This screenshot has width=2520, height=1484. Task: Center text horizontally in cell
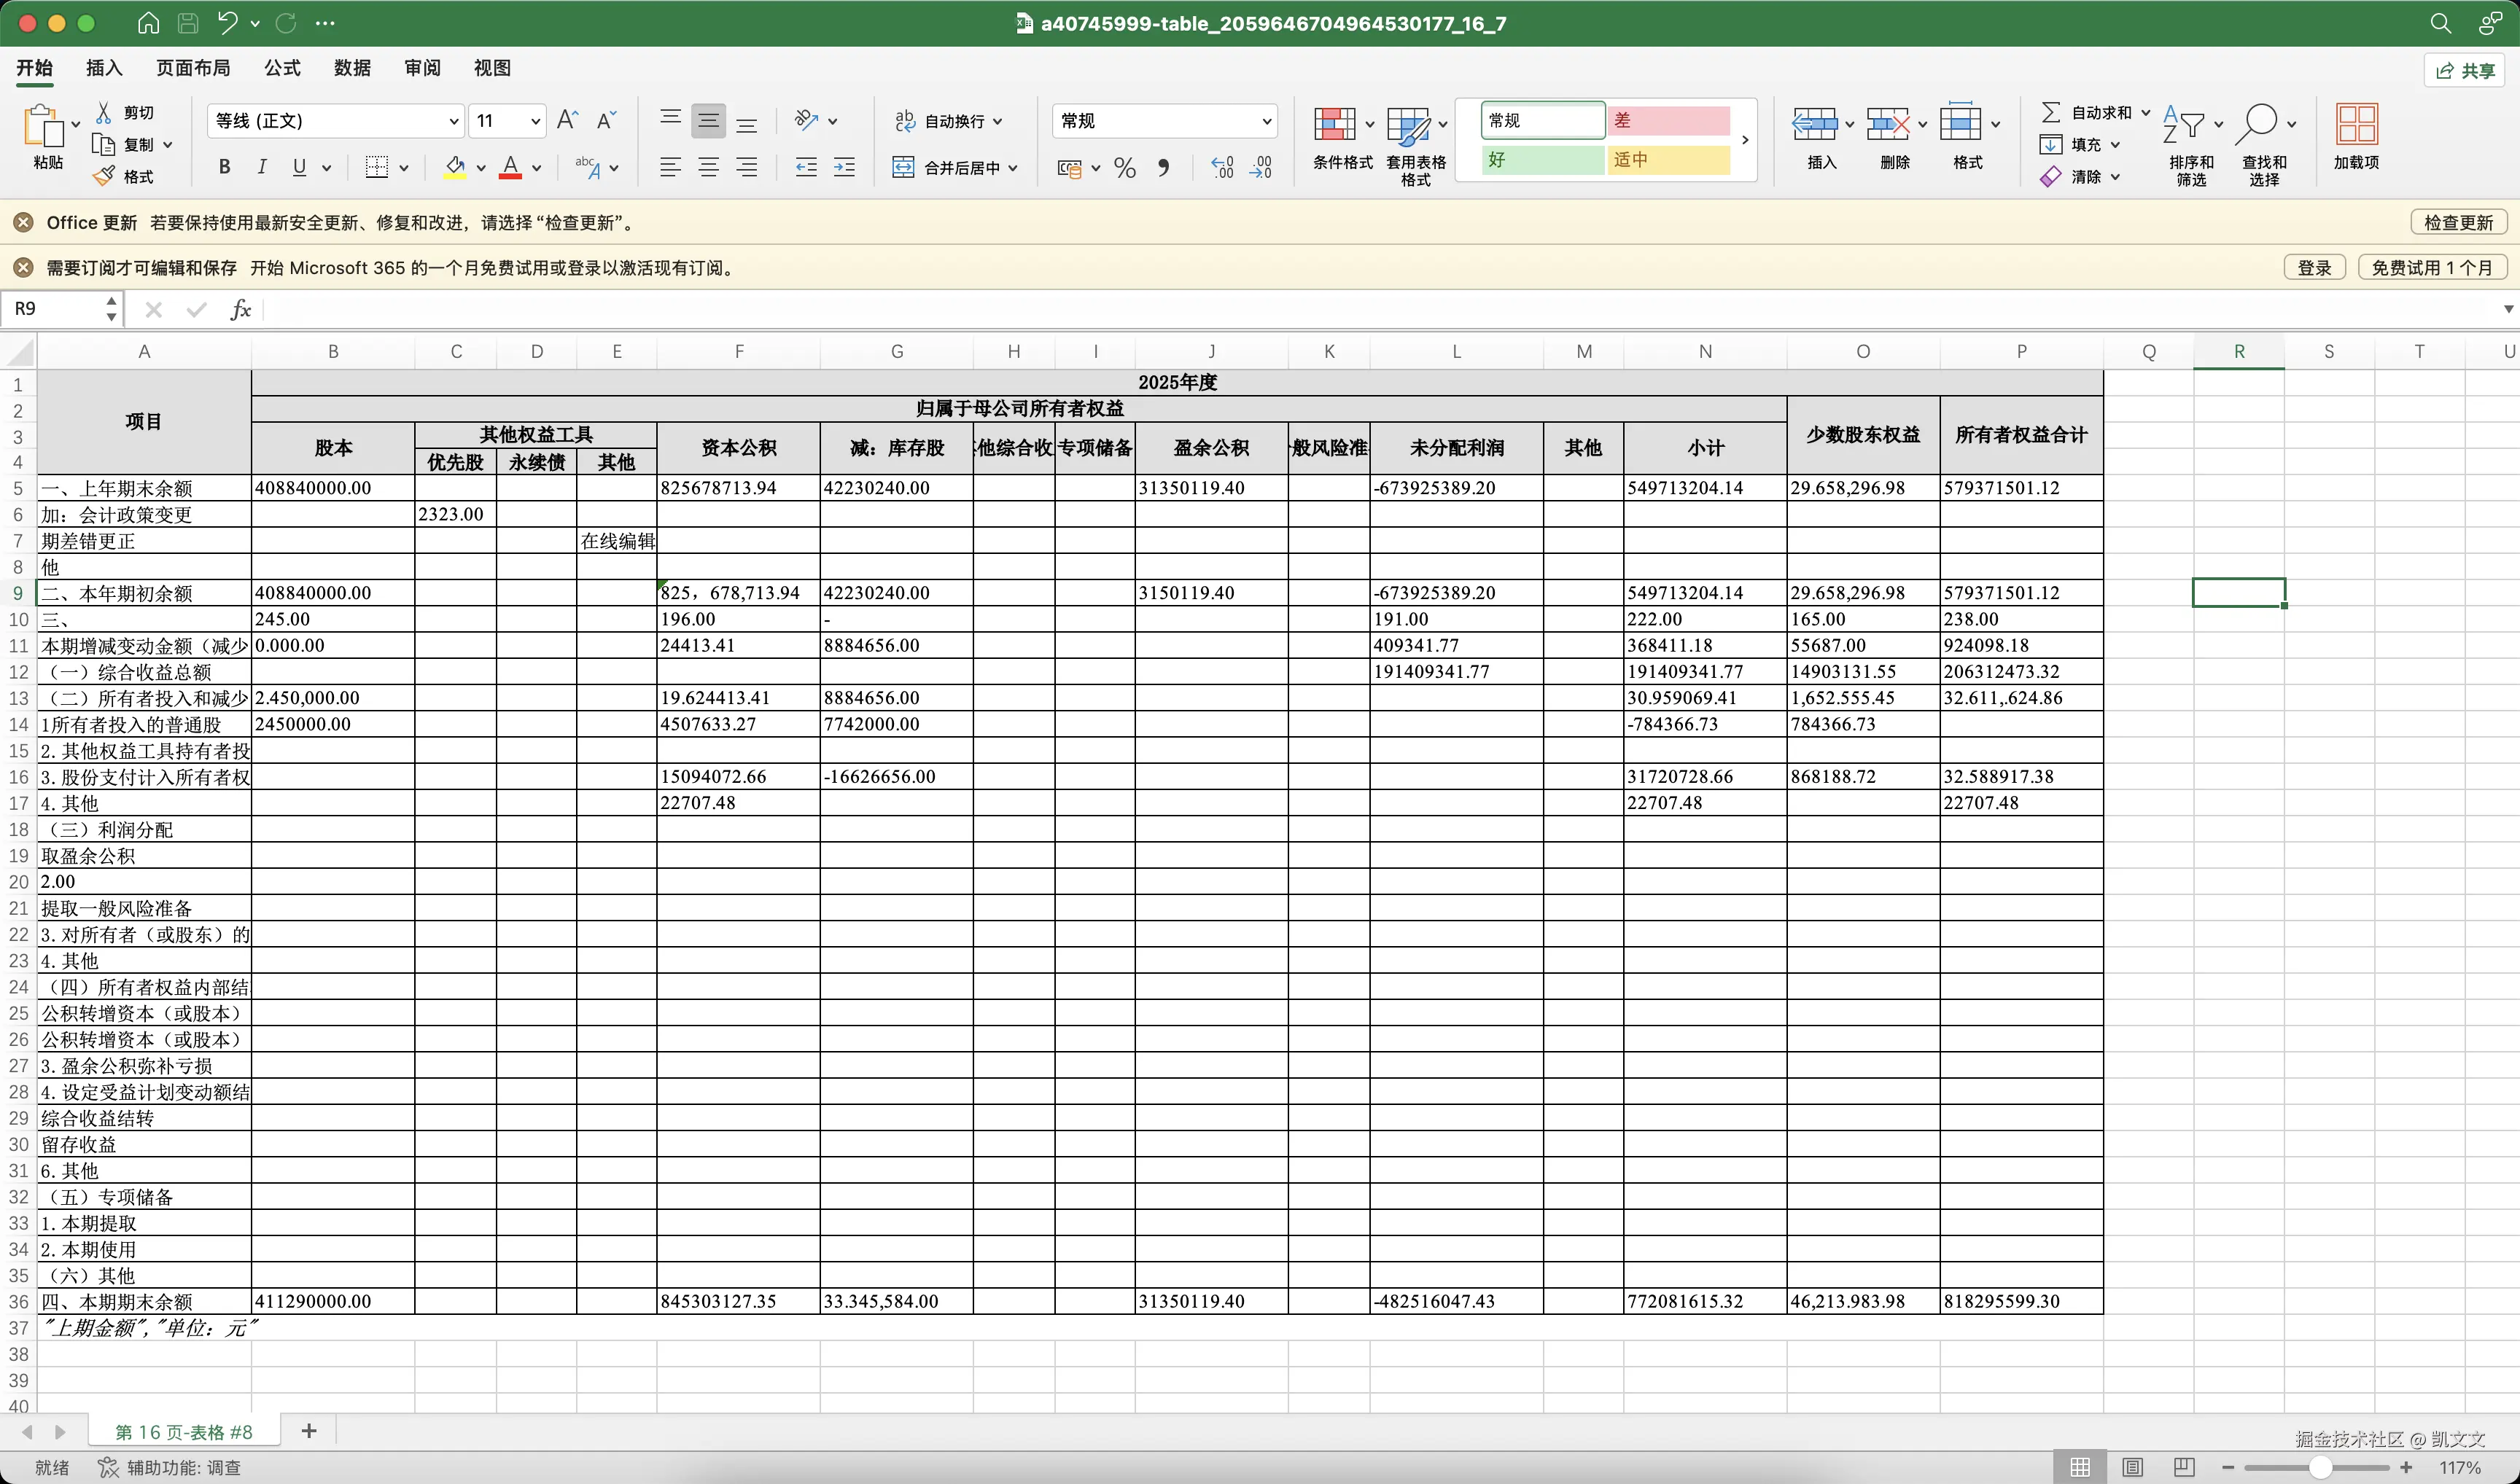[x=708, y=167]
